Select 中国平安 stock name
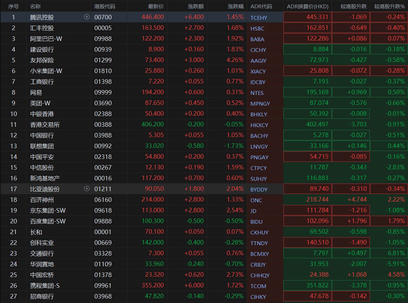This screenshot has height=303, width=408. pyautogui.click(x=42, y=157)
